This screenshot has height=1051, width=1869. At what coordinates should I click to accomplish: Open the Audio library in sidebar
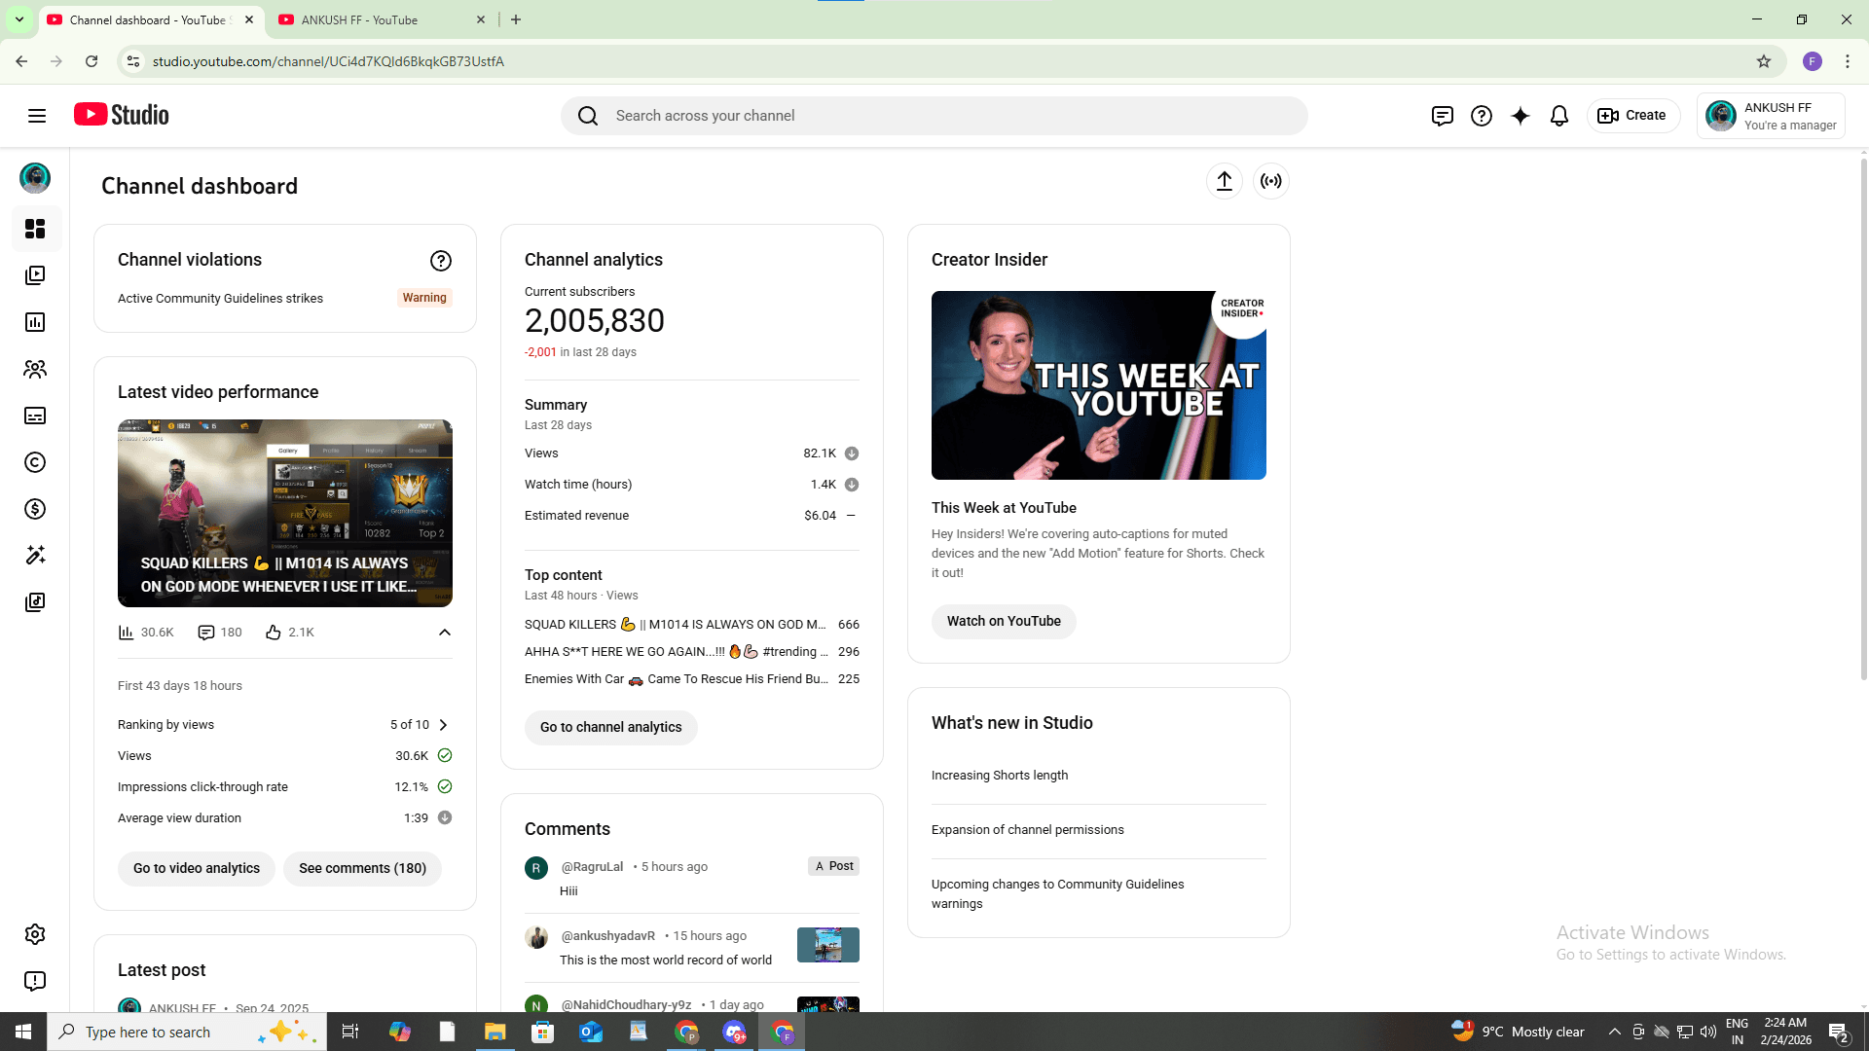pos(35,601)
